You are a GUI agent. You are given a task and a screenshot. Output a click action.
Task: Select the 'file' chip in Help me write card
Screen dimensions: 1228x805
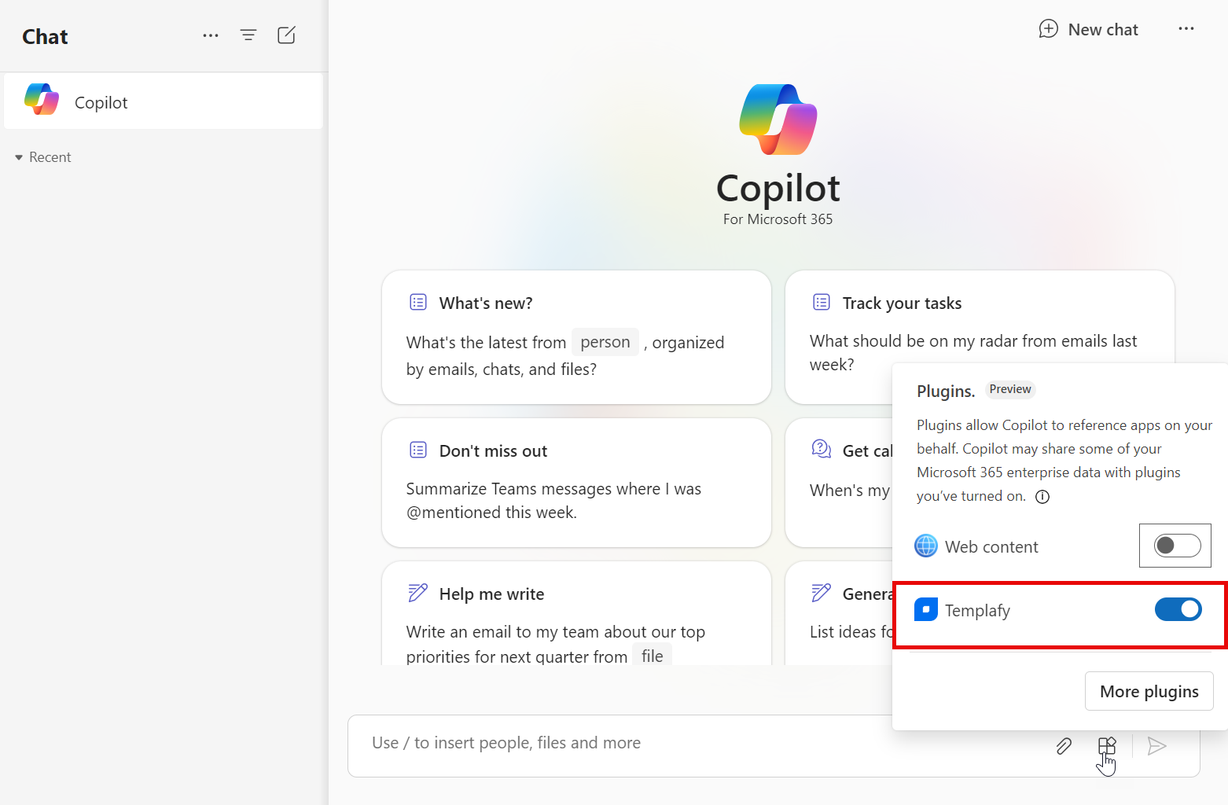click(652, 656)
